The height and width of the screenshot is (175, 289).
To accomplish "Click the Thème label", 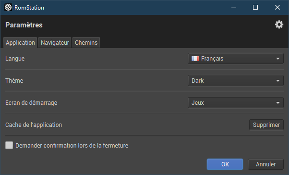I will (x=14, y=81).
